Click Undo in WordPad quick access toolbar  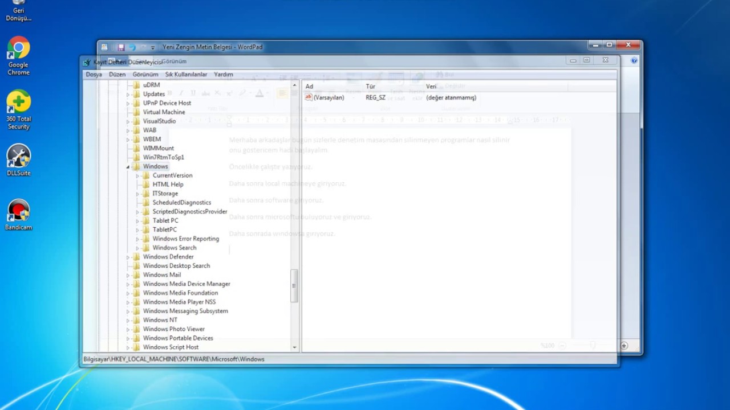(132, 47)
